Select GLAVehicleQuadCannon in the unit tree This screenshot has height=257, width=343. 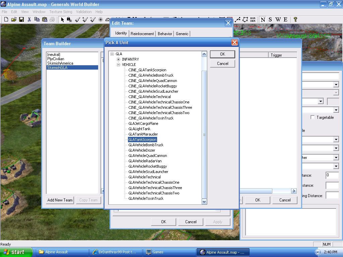[148, 156]
